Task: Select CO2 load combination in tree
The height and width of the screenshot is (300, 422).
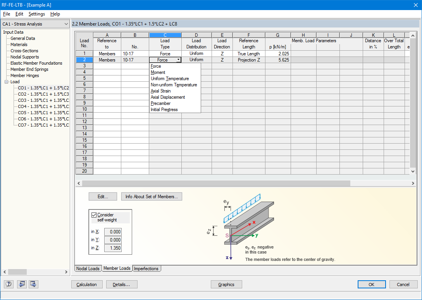Action: tap(43, 94)
